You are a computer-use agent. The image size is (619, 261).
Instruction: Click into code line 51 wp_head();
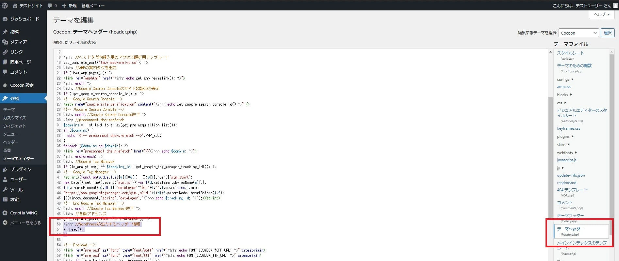pyautogui.click(x=73, y=229)
